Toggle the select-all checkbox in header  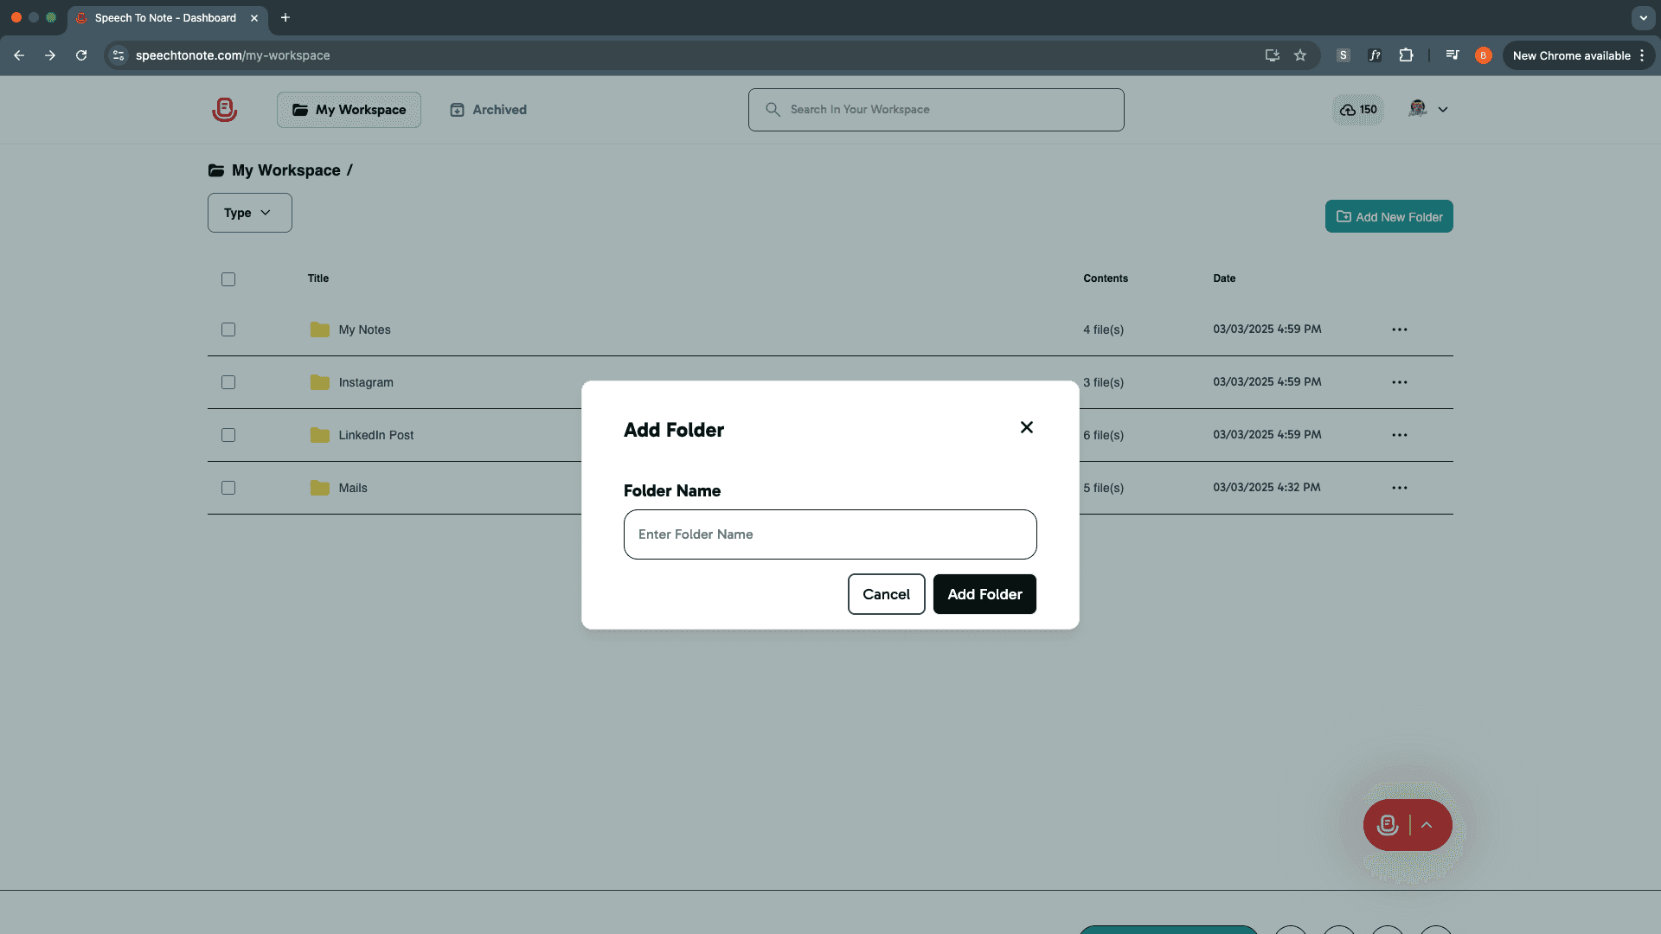click(228, 279)
